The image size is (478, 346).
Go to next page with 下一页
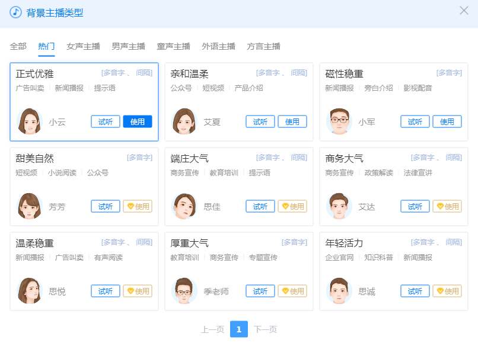pyautogui.click(x=265, y=329)
